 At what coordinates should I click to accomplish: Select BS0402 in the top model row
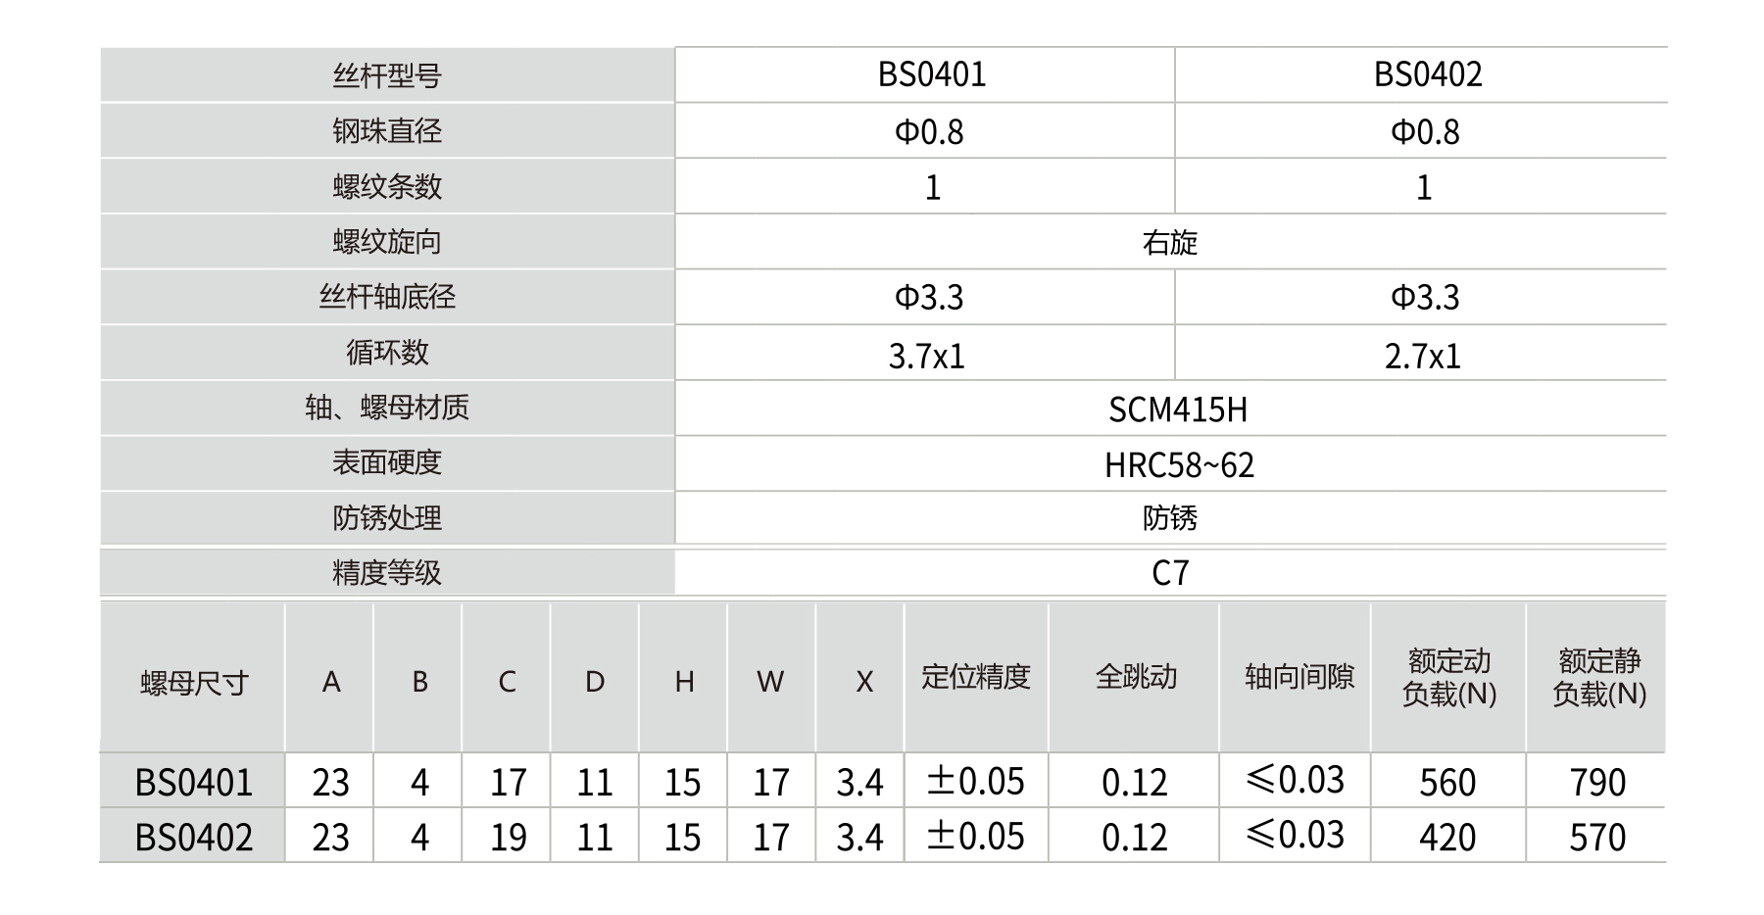click(x=1427, y=74)
